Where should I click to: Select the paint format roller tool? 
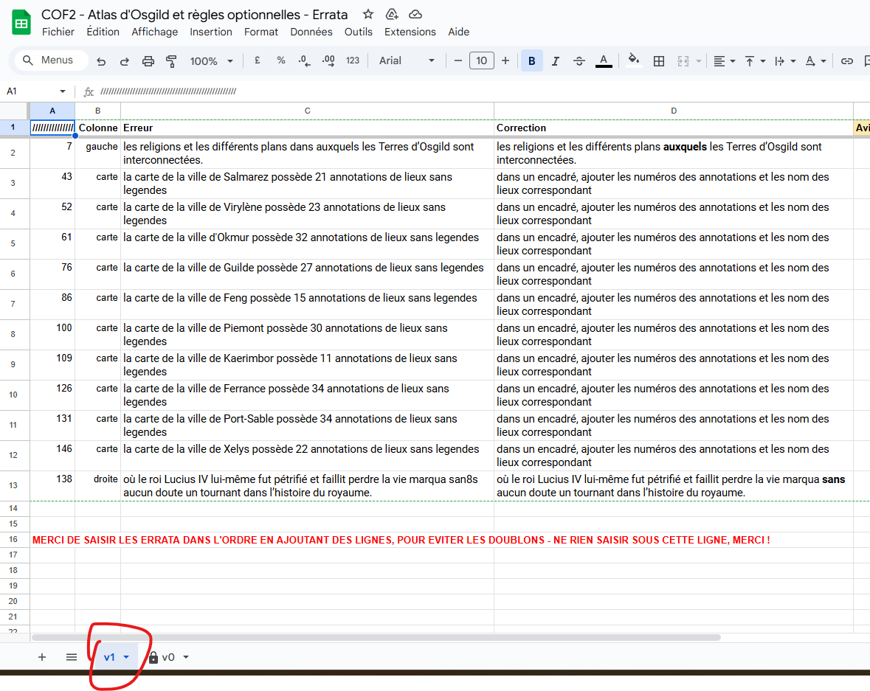click(171, 61)
